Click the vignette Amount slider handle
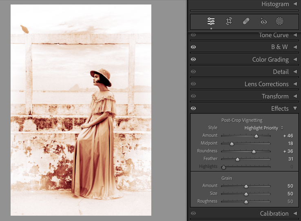The image size is (301, 221). (256, 136)
